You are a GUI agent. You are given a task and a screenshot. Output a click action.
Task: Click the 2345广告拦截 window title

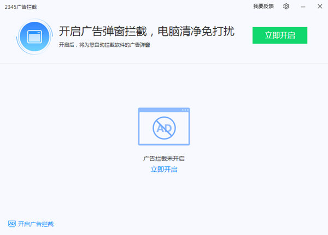(x=17, y=7)
